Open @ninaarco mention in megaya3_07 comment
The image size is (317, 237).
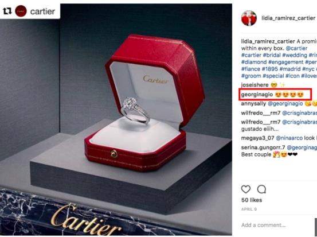(x=289, y=138)
